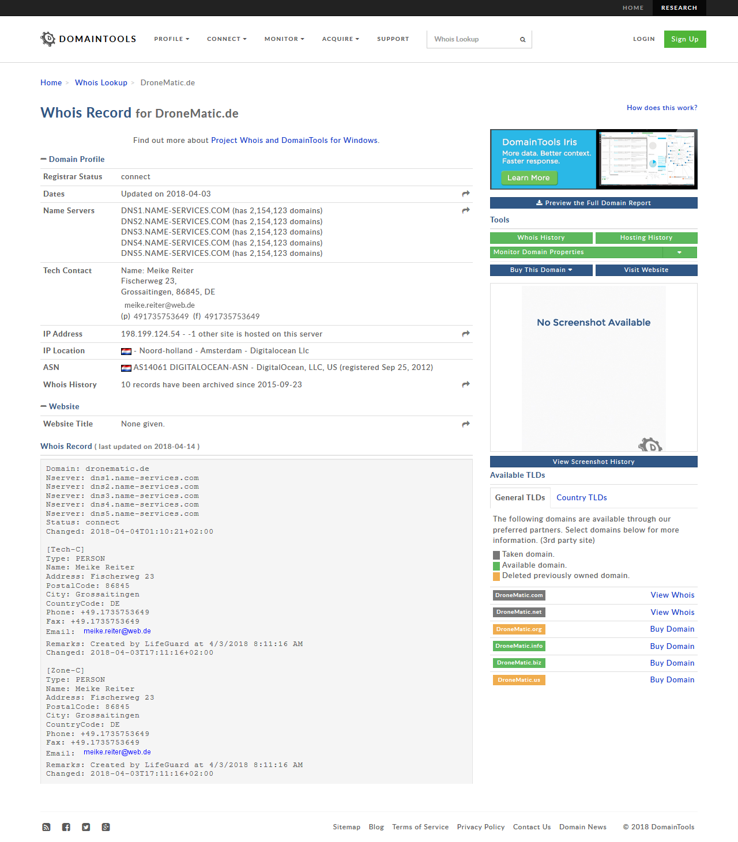Click View Screenshot History button
This screenshot has height=842, width=738.
[594, 462]
